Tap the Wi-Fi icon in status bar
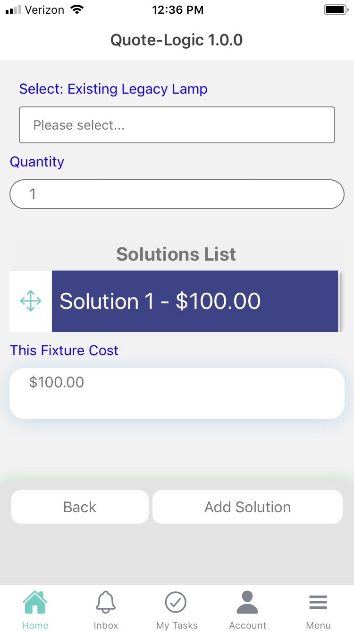 (76, 10)
